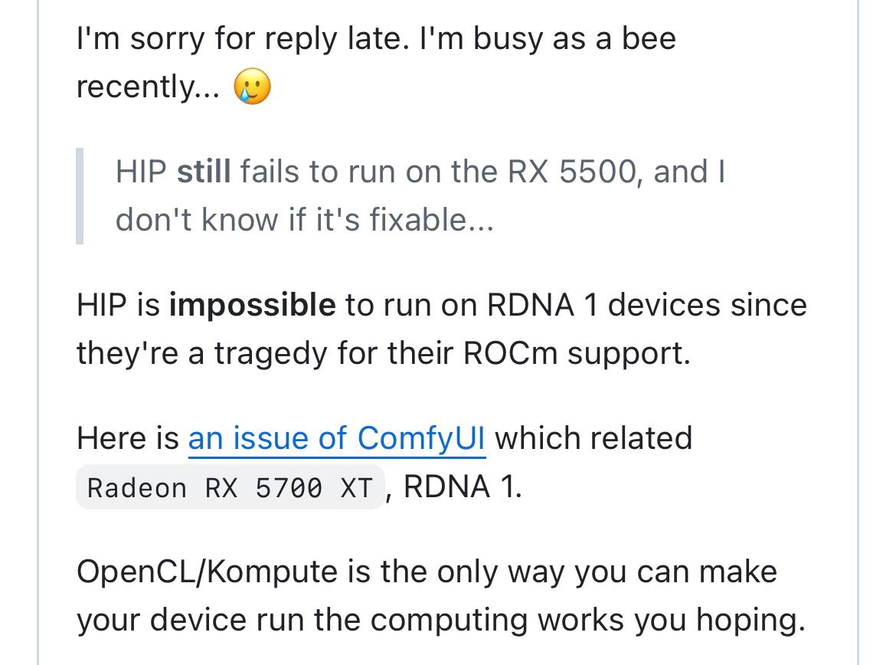This screenshot has height=665, width=896.
Task: Click the bold word "still" in the quote
Action: coord(204,172)
